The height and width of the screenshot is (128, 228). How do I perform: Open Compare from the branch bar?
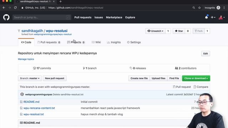tap(201, 87)
